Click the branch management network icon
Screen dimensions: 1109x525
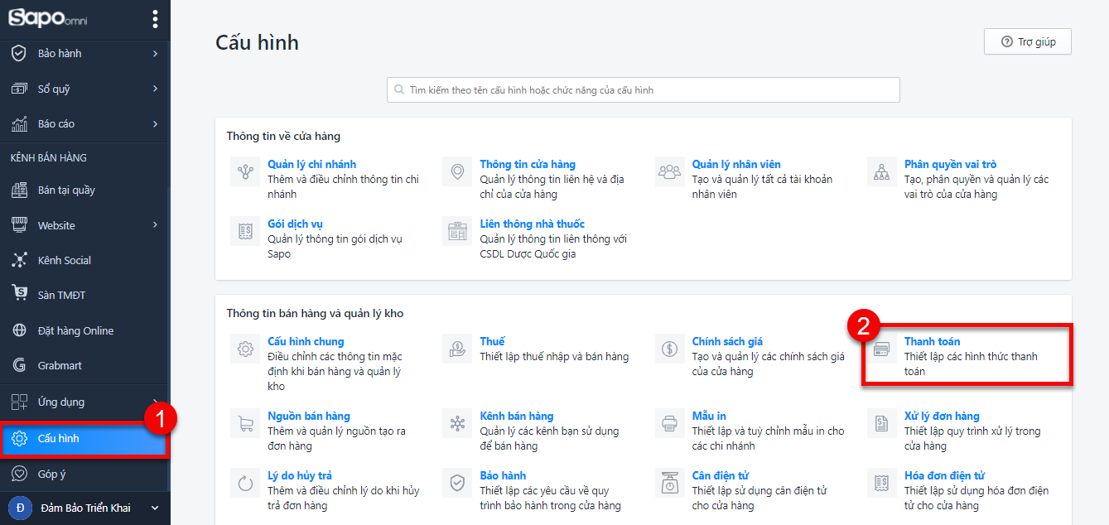[245, 172]
